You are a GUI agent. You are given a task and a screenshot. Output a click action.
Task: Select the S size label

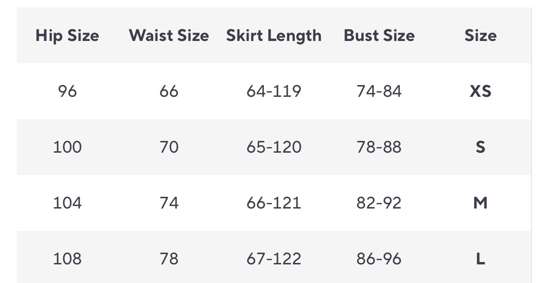[x=480, y=147]
